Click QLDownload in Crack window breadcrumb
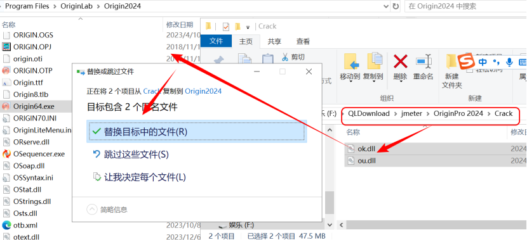Viewport: 527px width, 240px height. [369, 113]
